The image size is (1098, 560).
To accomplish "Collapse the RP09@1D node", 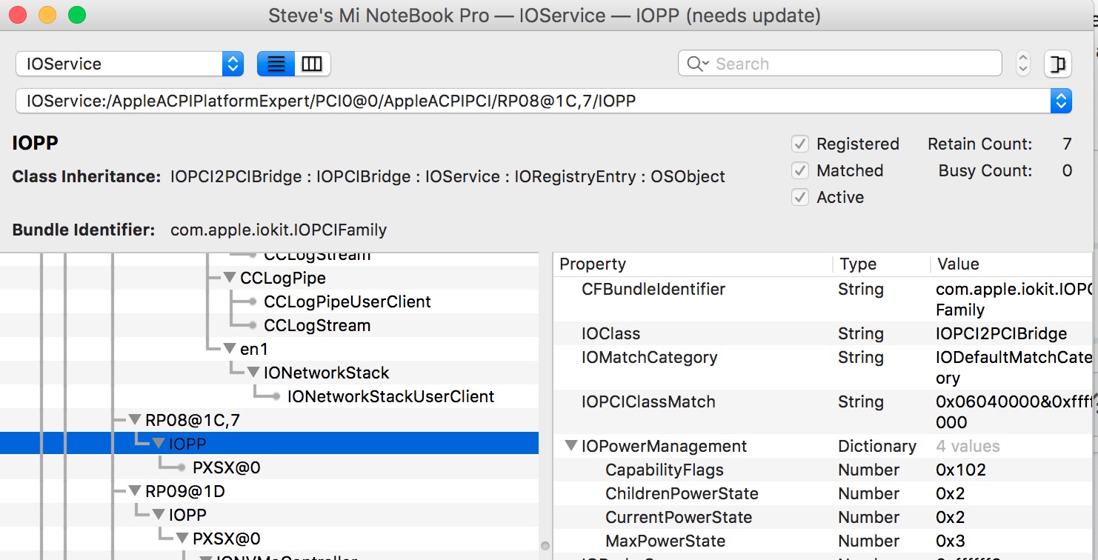I will point(134,491).
